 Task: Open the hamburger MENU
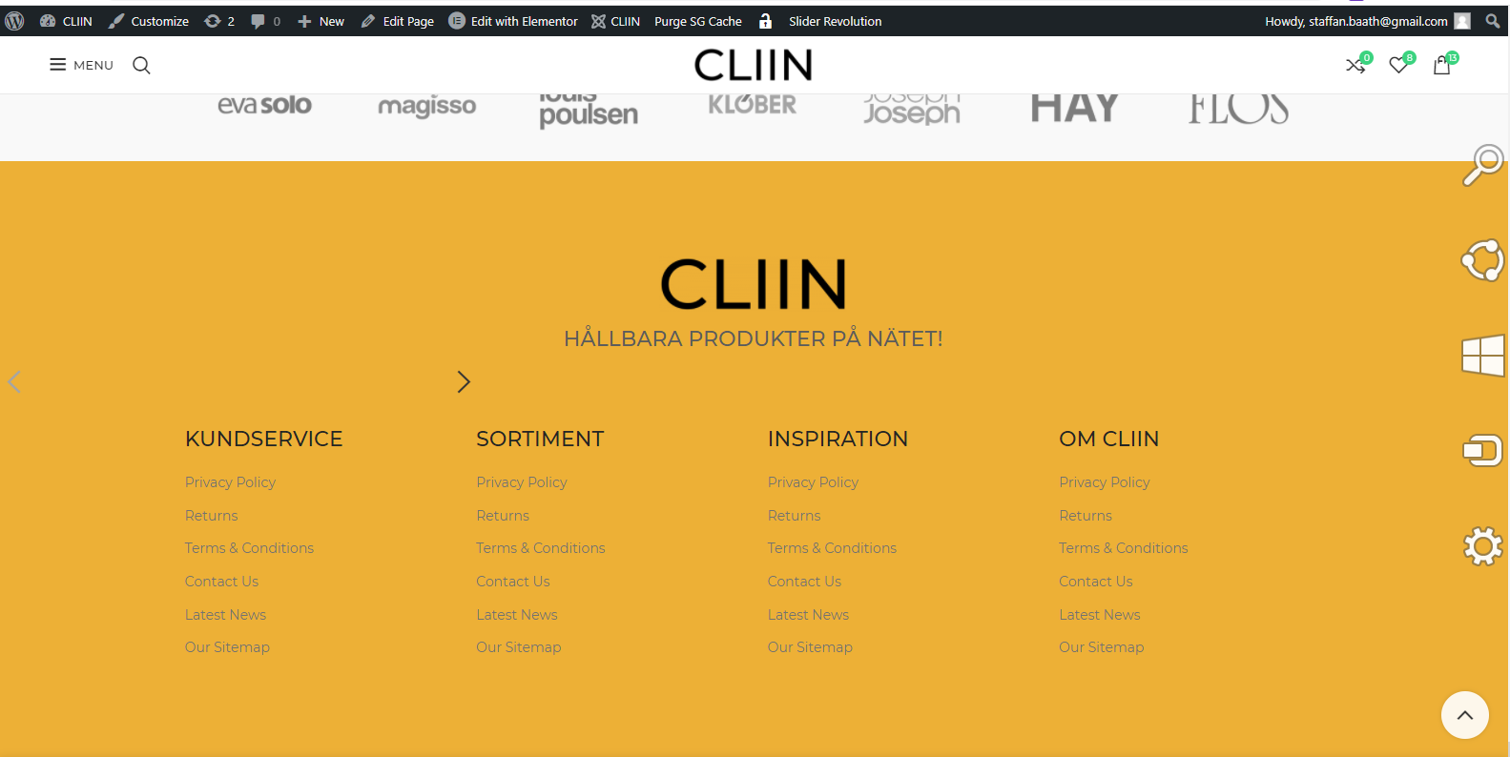81,65
